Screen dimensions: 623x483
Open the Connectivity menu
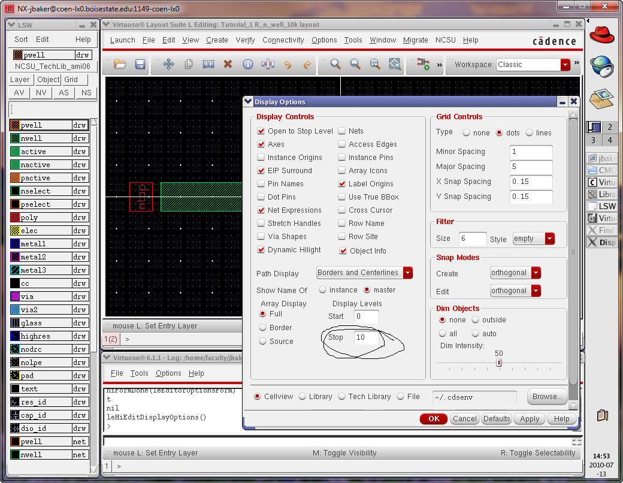click(283, 40)
